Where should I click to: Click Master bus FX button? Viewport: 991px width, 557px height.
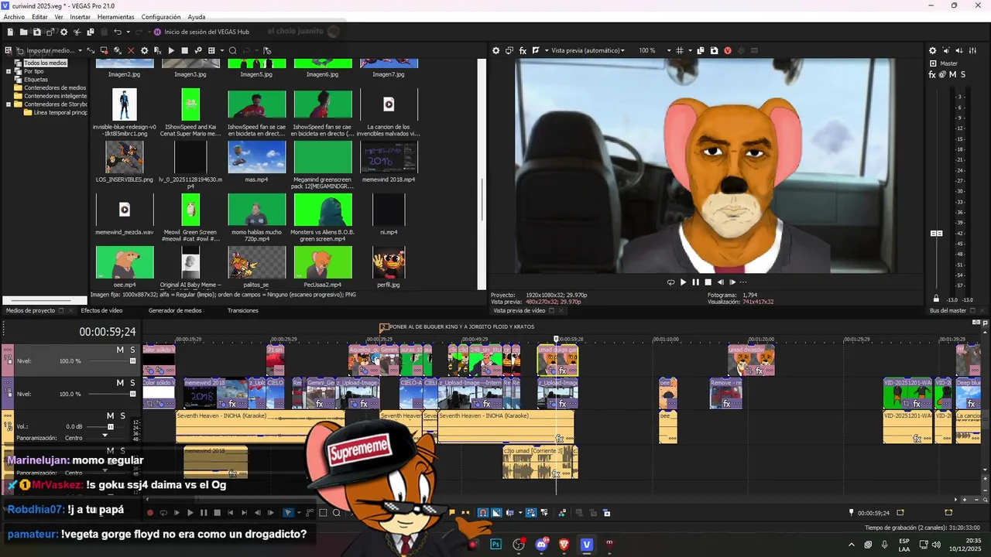932,75
